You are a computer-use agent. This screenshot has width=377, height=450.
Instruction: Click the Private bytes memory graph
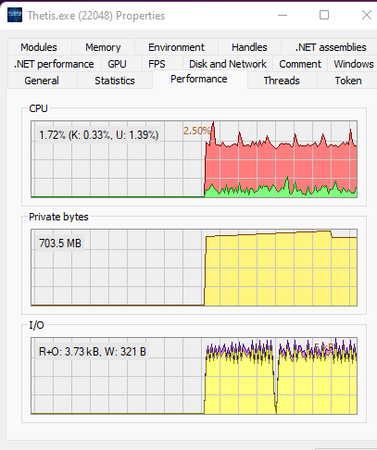[195, 268]
